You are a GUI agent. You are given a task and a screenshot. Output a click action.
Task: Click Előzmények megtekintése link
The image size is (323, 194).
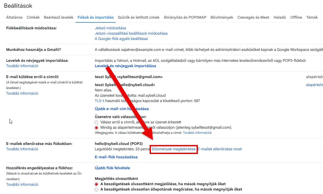tap(174, 149)
